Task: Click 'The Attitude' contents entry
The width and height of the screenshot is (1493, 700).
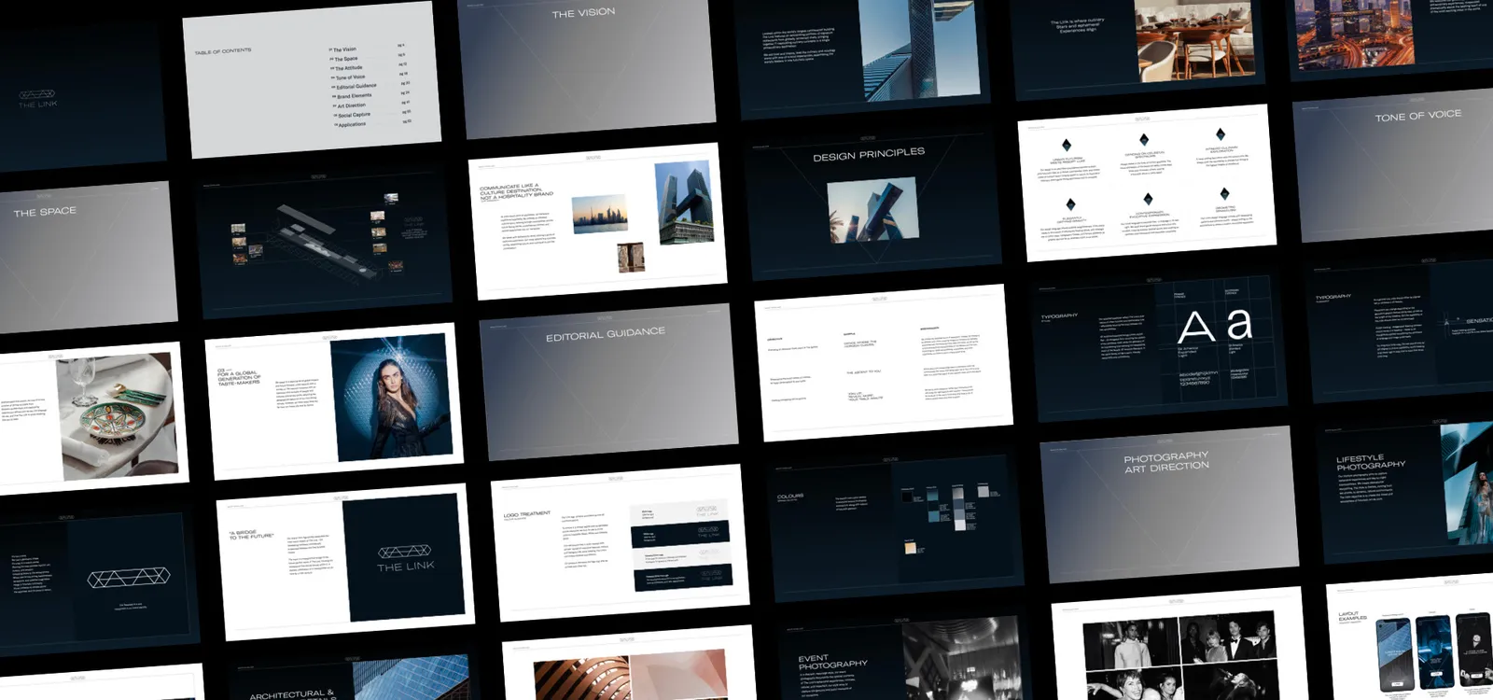Action: (x=346, y=68)
